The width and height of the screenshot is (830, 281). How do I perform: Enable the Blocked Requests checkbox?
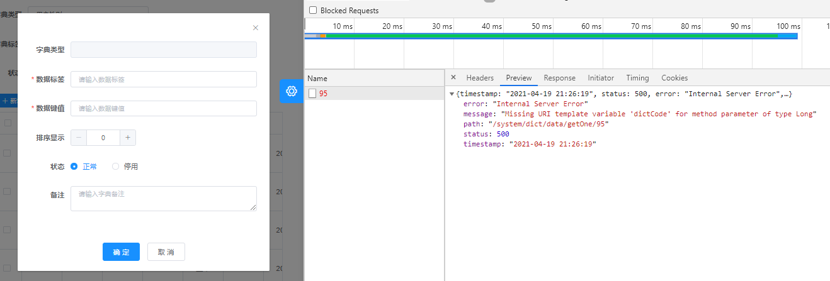(x=313, y=11)
